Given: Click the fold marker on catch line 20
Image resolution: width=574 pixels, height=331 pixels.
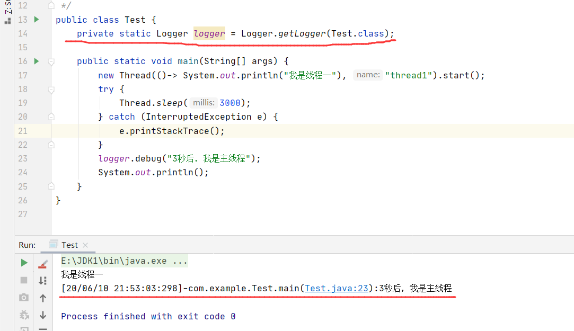Looking at the screenshot, I should tap(51, 117).
